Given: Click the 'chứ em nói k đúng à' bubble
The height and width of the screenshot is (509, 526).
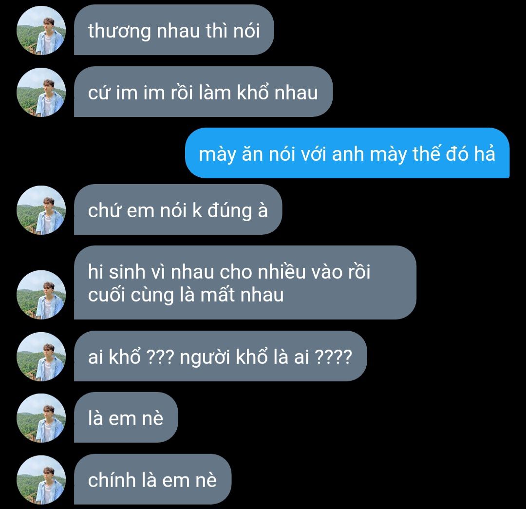Looking at the screenshot, I should 178,209.
